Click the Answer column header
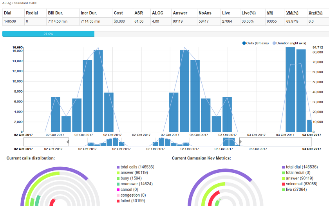Screen dimensions: 329x206 tap(184, 13)
